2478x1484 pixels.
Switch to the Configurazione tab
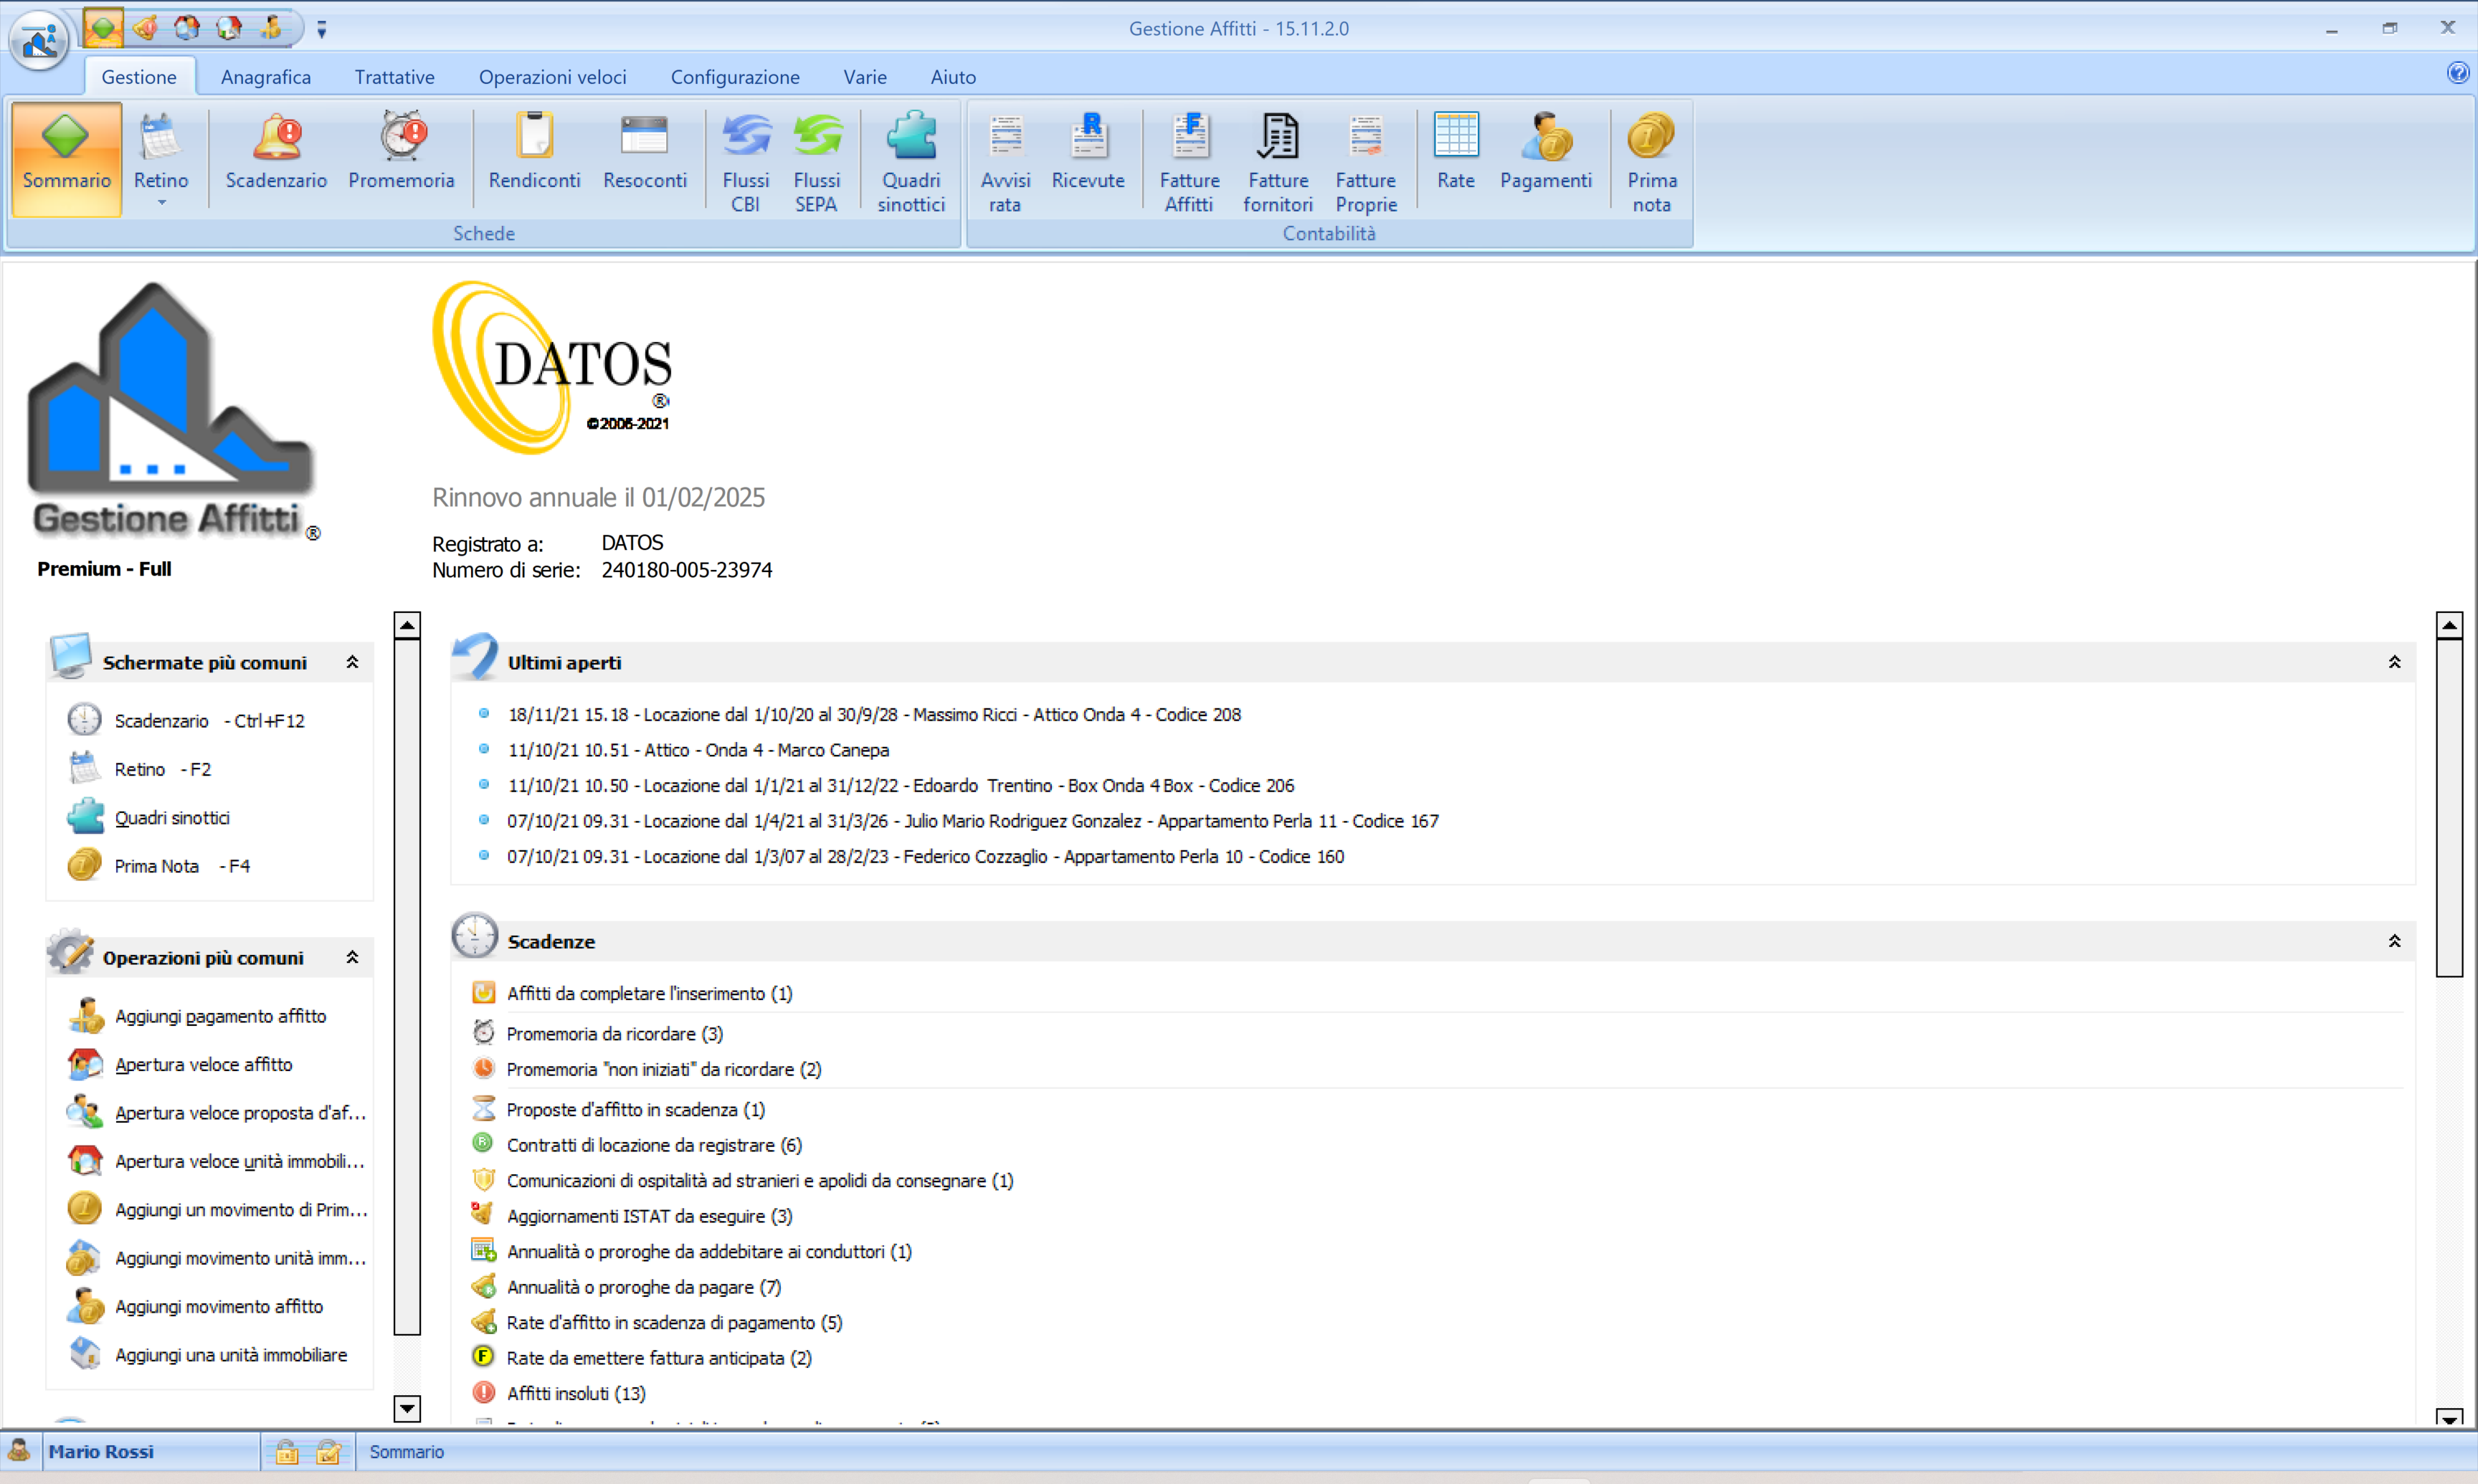734,77
